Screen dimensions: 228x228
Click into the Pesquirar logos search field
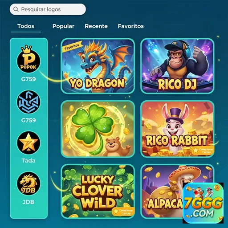click(48, 9)
